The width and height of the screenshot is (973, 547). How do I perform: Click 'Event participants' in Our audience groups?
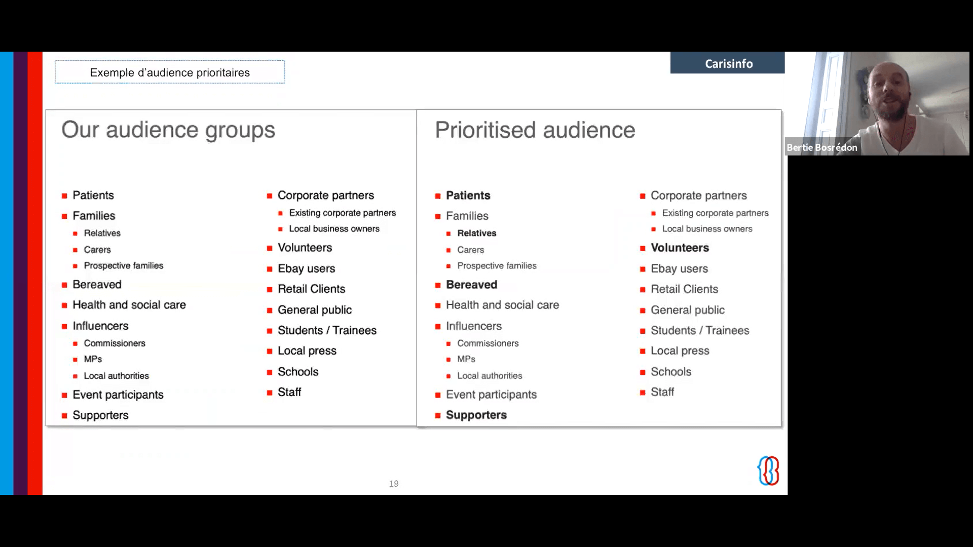(118, 395)
